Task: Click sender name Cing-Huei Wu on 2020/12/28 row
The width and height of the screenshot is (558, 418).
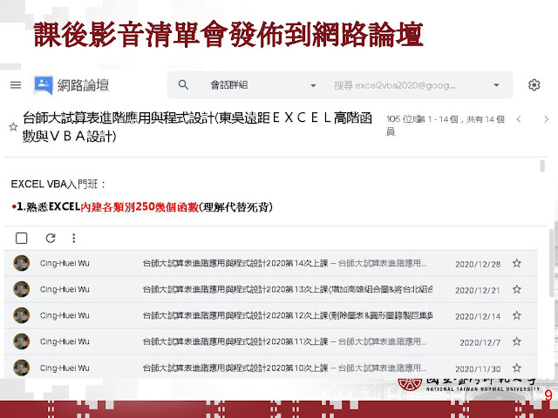Action: coord(65,263)
